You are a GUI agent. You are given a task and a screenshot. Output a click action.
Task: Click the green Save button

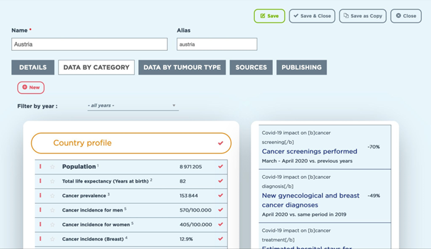[269, 16]
